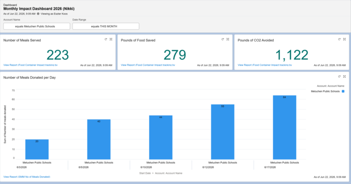Image resolution: width=351 pixels, height=184 pixels.
Task: Click the 6/12/2026 date axis label
Action: tap(208, 167)
